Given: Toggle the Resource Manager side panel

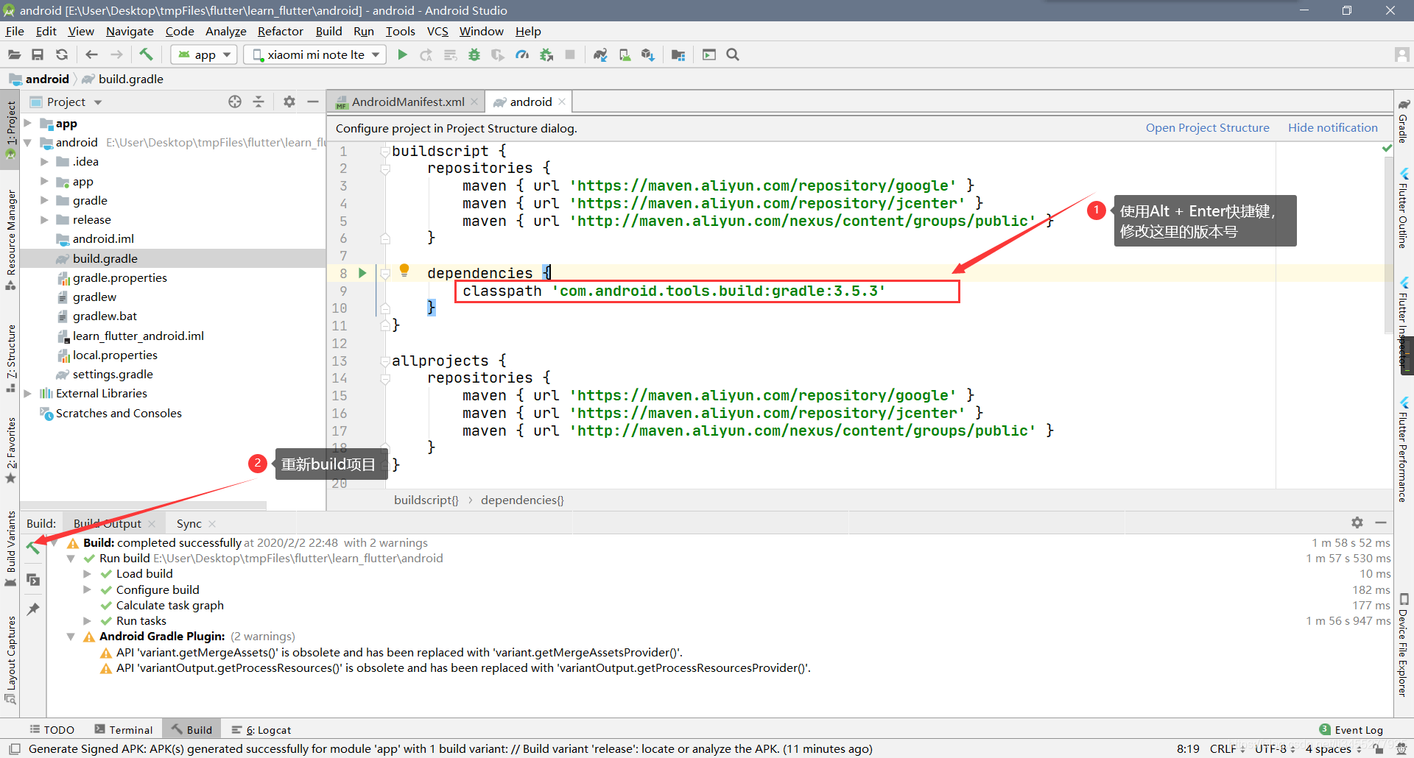Looking at the screenshot, I should tap(10, 239).
